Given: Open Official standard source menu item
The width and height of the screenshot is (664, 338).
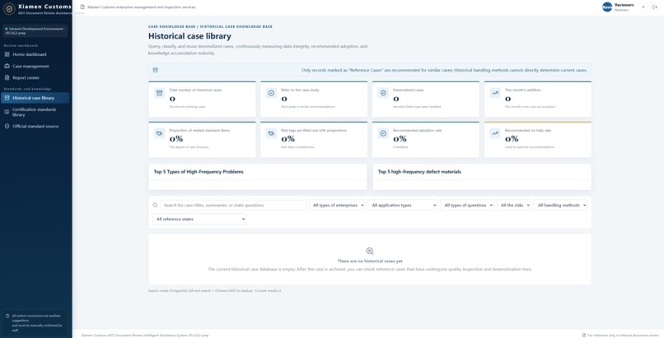Looking at the screenshot, I should [35, 127].
